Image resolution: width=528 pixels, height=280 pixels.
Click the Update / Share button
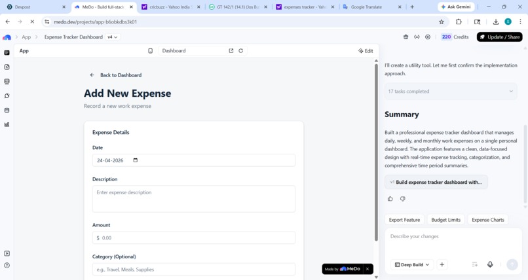[x=499, y=37]
